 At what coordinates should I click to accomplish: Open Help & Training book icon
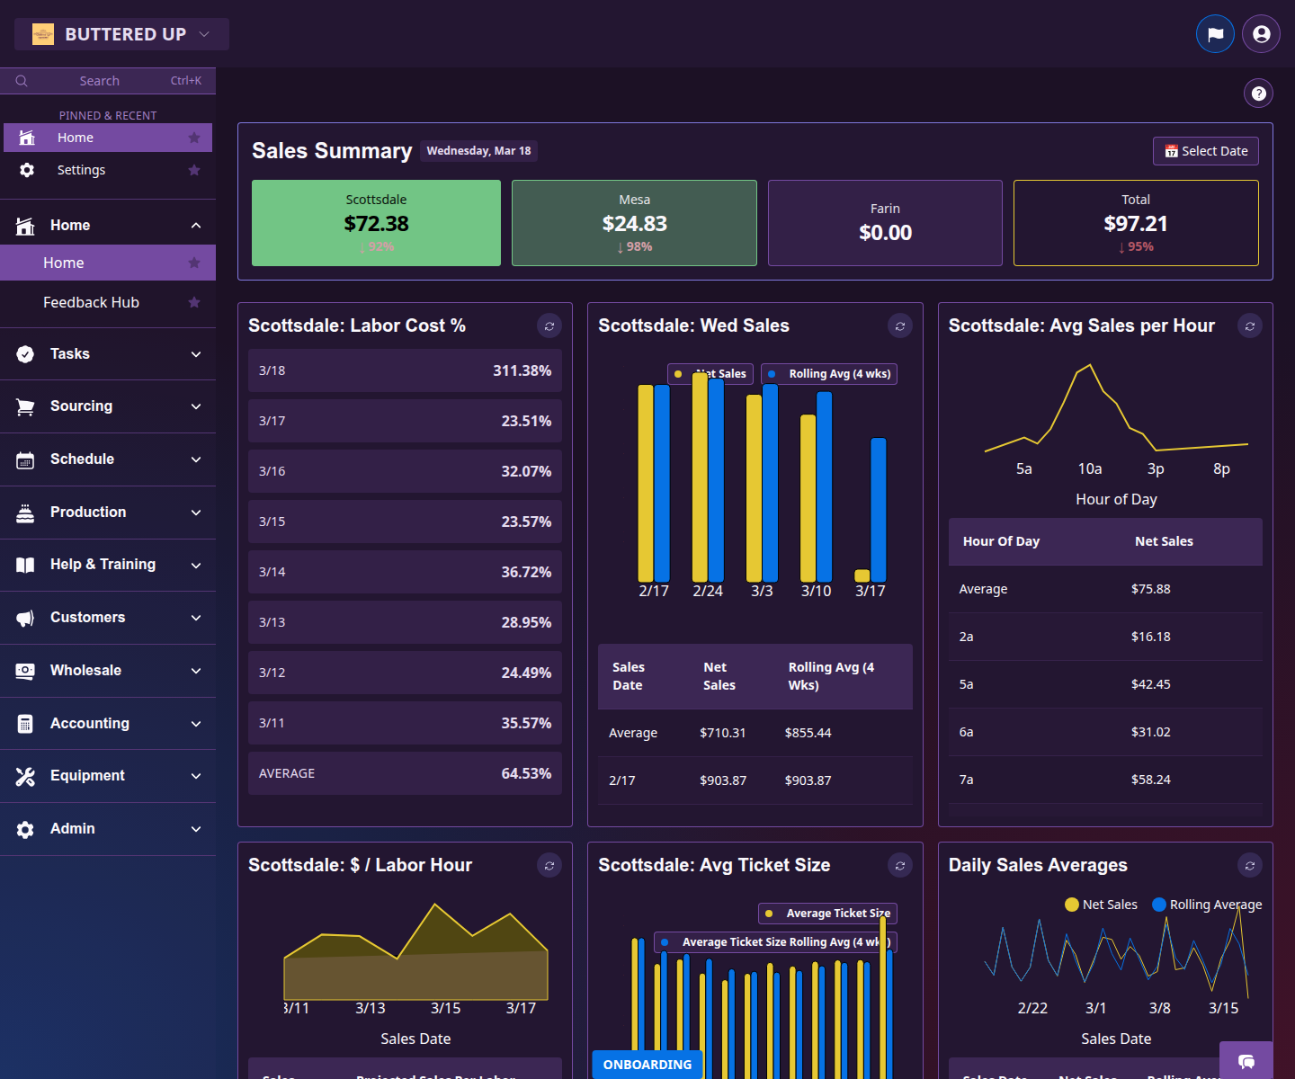pyautogui.click(x=26, y=565)
